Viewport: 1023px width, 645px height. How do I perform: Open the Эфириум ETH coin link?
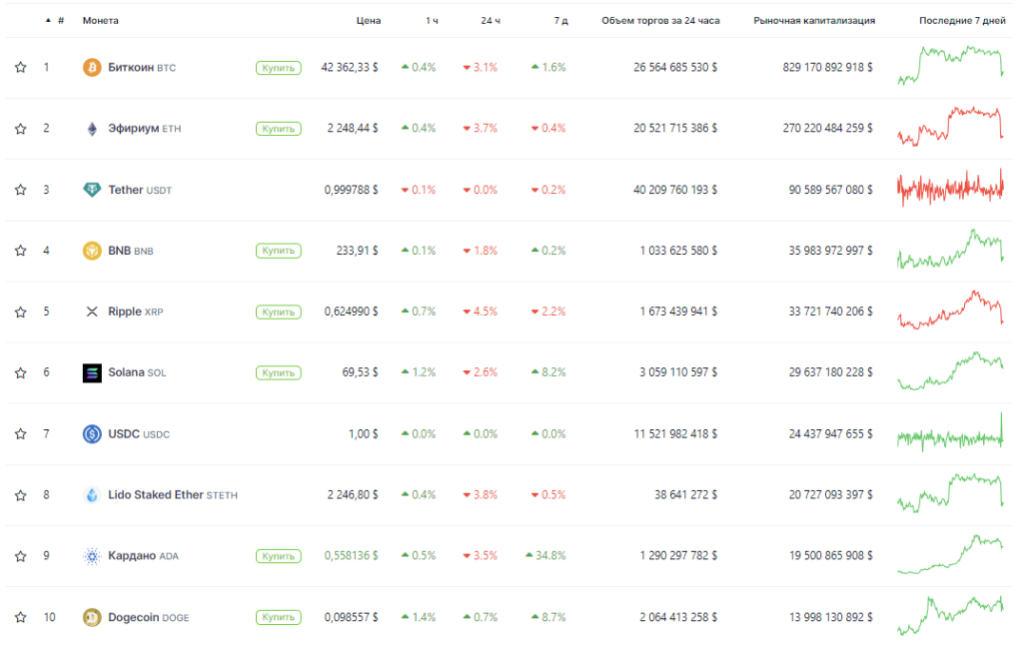point(144,129)
